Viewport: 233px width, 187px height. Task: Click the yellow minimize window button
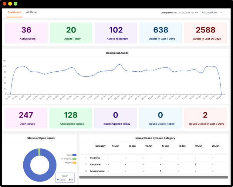(x=10, y=4)
